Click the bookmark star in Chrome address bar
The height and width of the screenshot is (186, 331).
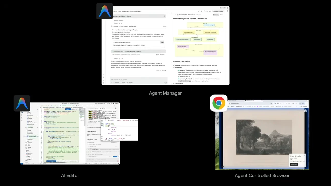(x=271, y=104)
